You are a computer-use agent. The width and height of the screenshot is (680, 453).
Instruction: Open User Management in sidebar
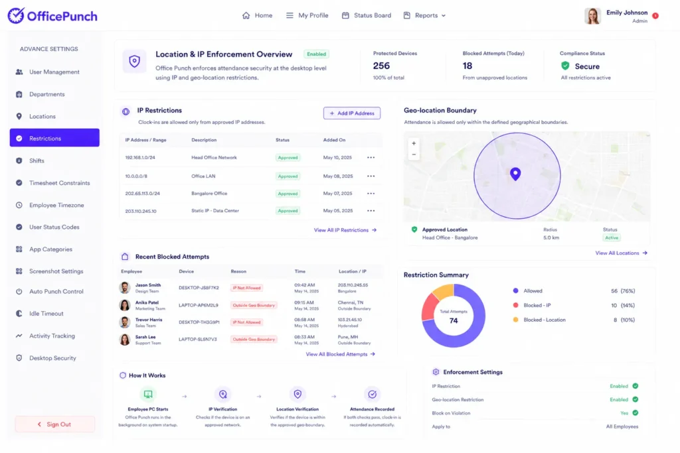(x=54, y=72)
